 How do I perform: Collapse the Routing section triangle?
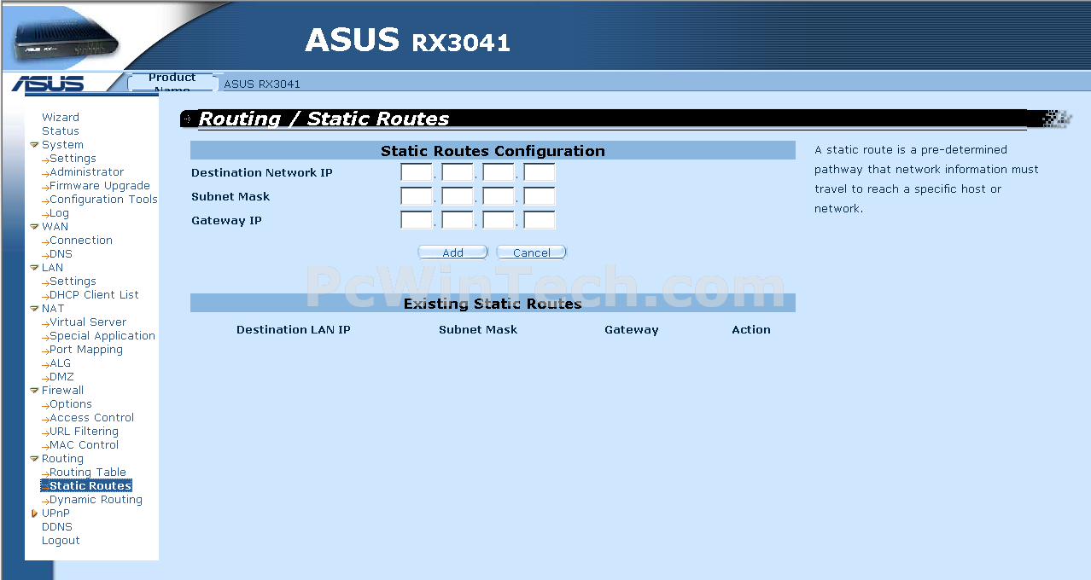pyautogui.click(x=34, y=459)
